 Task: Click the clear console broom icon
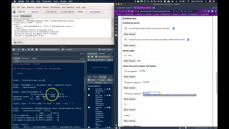click(83, 62)
